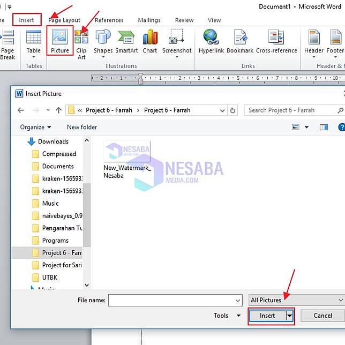This screenshot has height=345, width=345.
Task: Open Quick Access Toolbar customize arrow
Action: [x=10, y=7]
